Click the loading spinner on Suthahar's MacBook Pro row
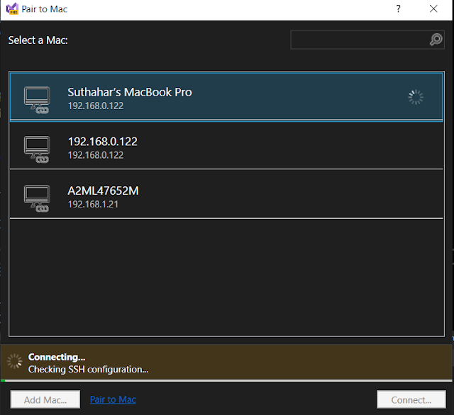Image resolution: width=454 pixels, height=415 pixels. [416, 97]
